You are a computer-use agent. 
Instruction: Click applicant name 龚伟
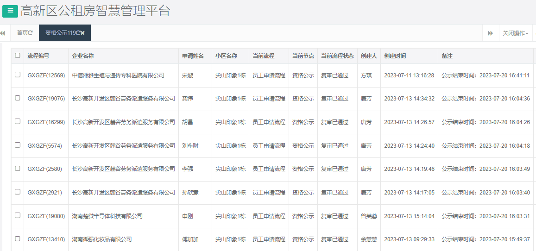(x=188, y=99)
